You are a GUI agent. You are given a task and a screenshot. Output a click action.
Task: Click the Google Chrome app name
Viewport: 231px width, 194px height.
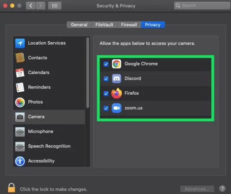click(x=141, y=64)
